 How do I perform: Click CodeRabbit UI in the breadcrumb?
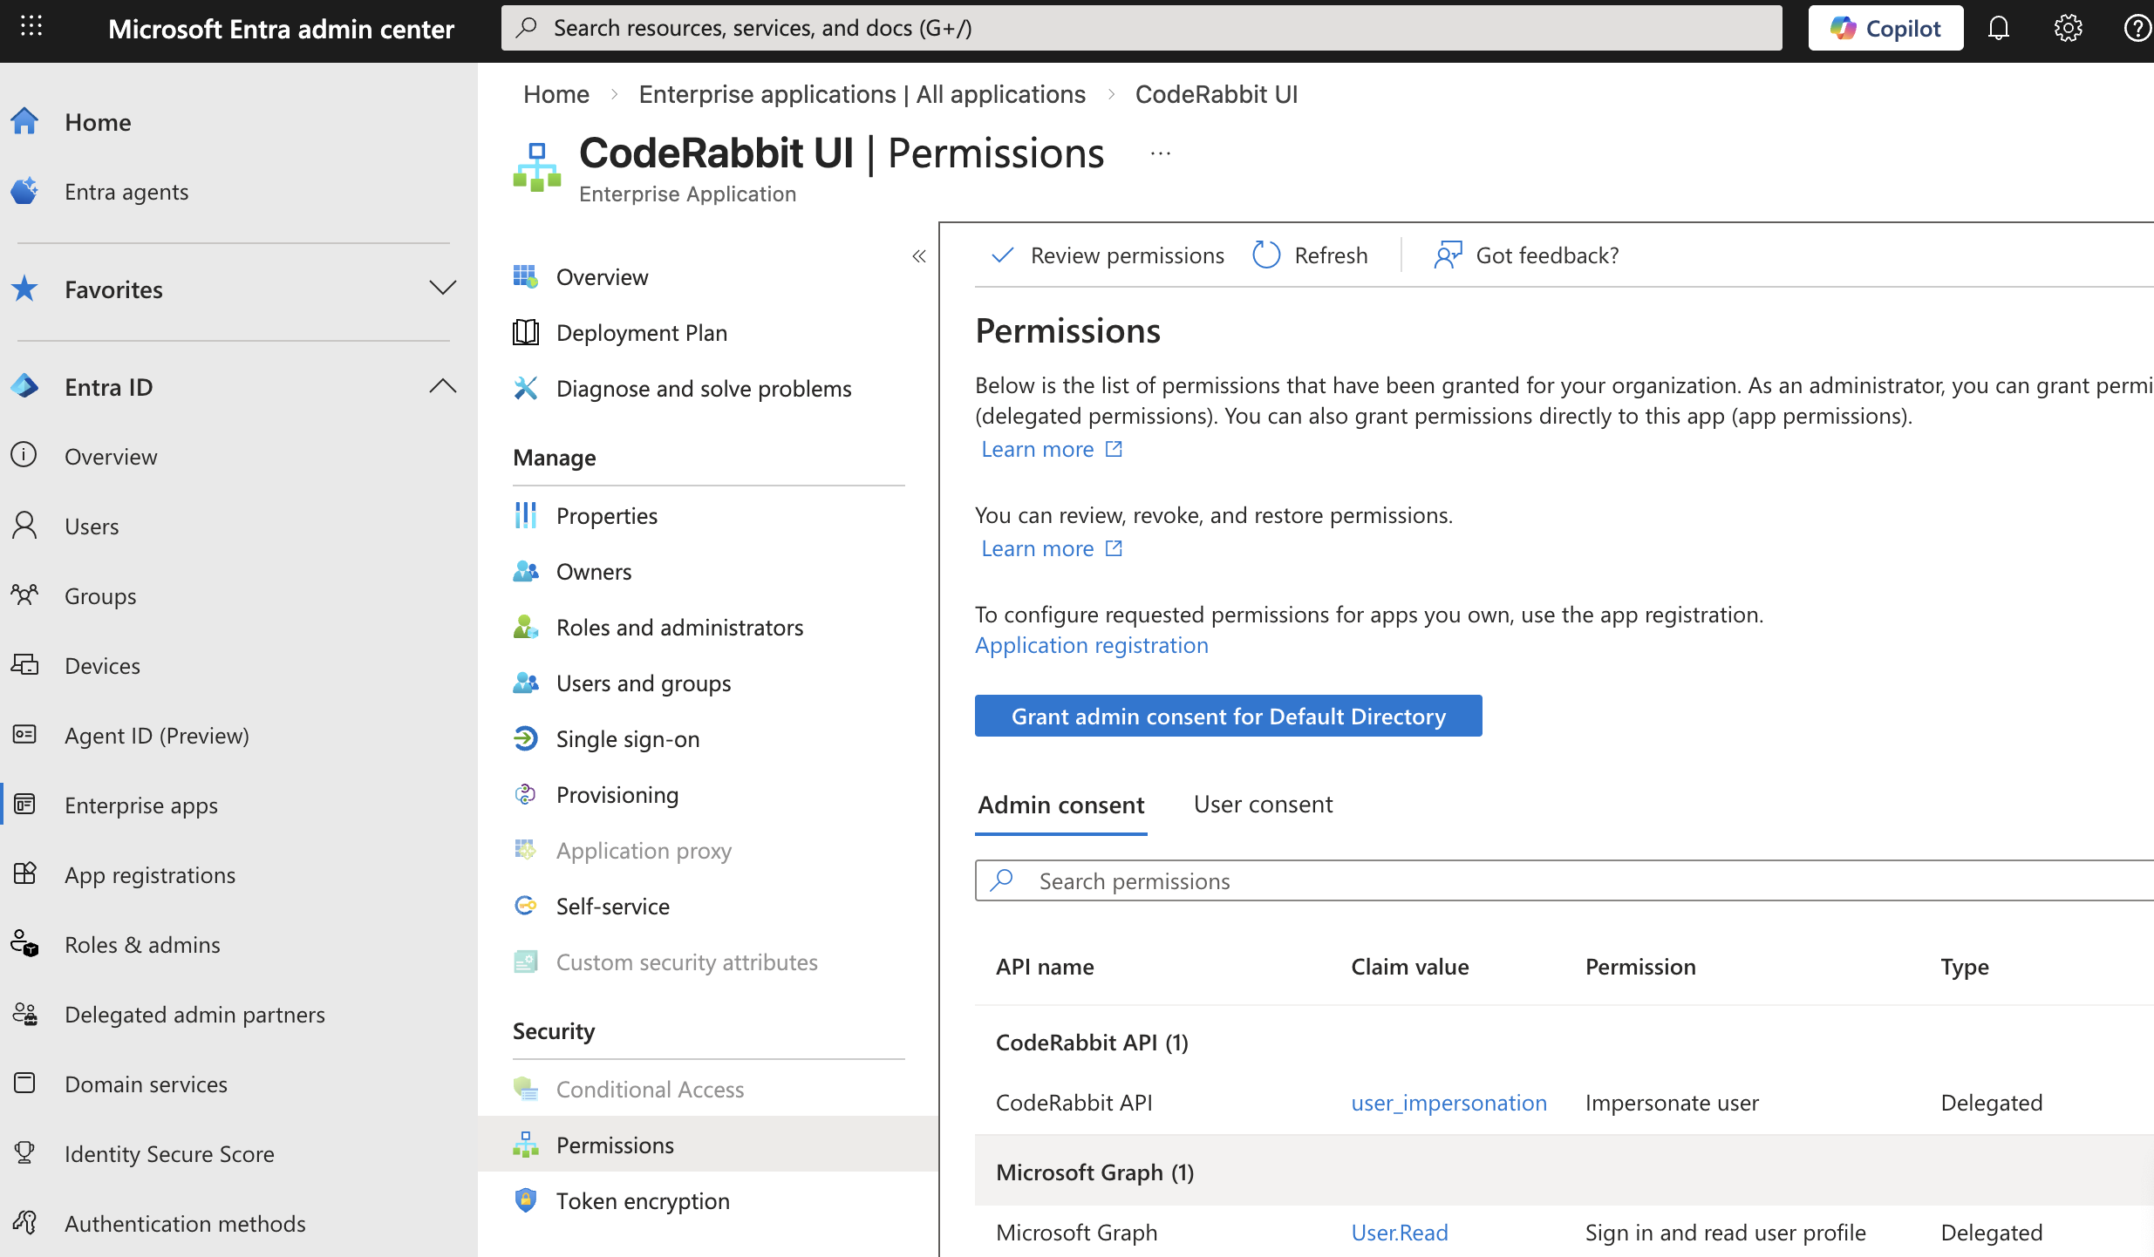coord(1216,94)
